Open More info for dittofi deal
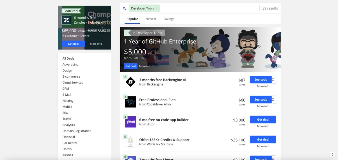338x160 pixels. 263,126
